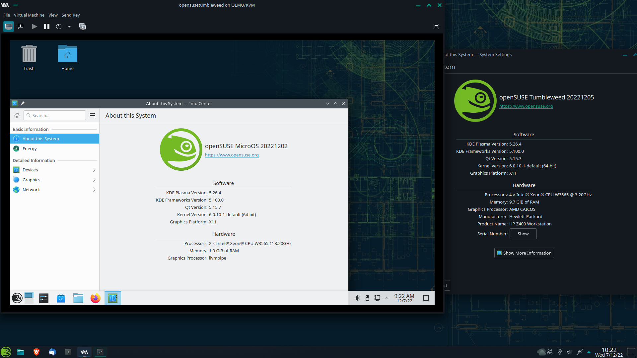Select About this System in sidebar
Image resolution: width=637 pixels, height=358 pixels.
coord(55,139)
